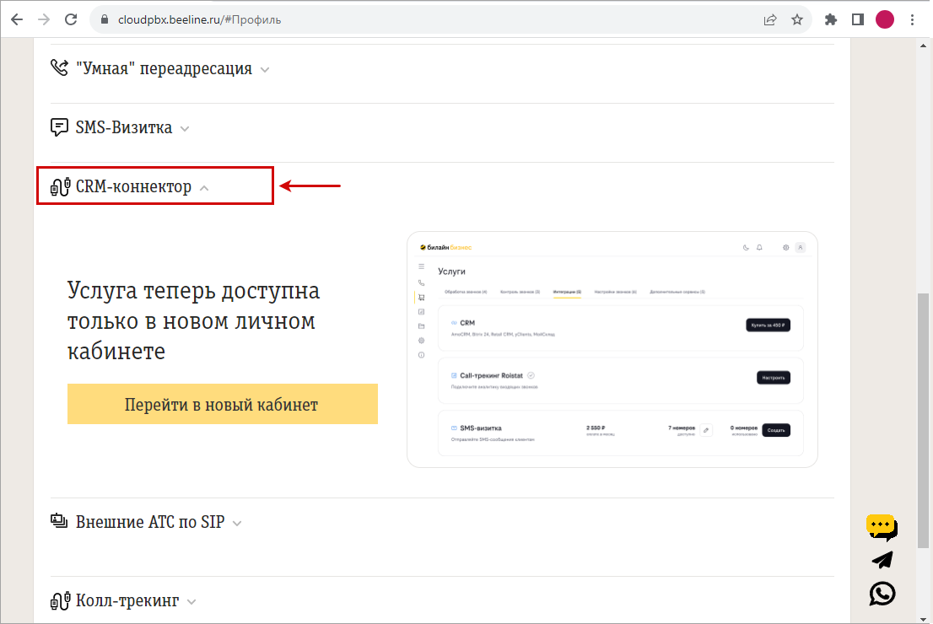Expand the "Умная" переадресация chevron
The image size is (933, 624).
pyautogui.click(x=265, y=70)
